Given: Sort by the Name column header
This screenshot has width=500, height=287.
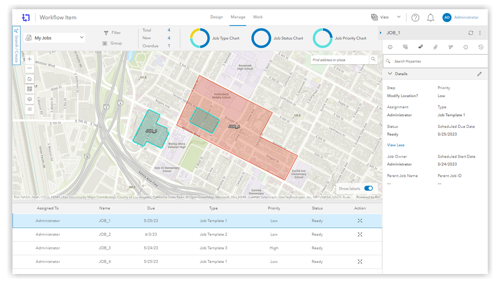Looking at the screenshot, I should click(105, 208).
